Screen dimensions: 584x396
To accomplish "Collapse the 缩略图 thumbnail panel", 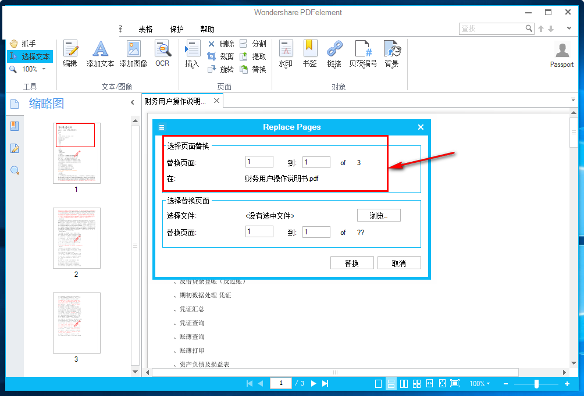I will pyautogui.click(x=132, y=101).
